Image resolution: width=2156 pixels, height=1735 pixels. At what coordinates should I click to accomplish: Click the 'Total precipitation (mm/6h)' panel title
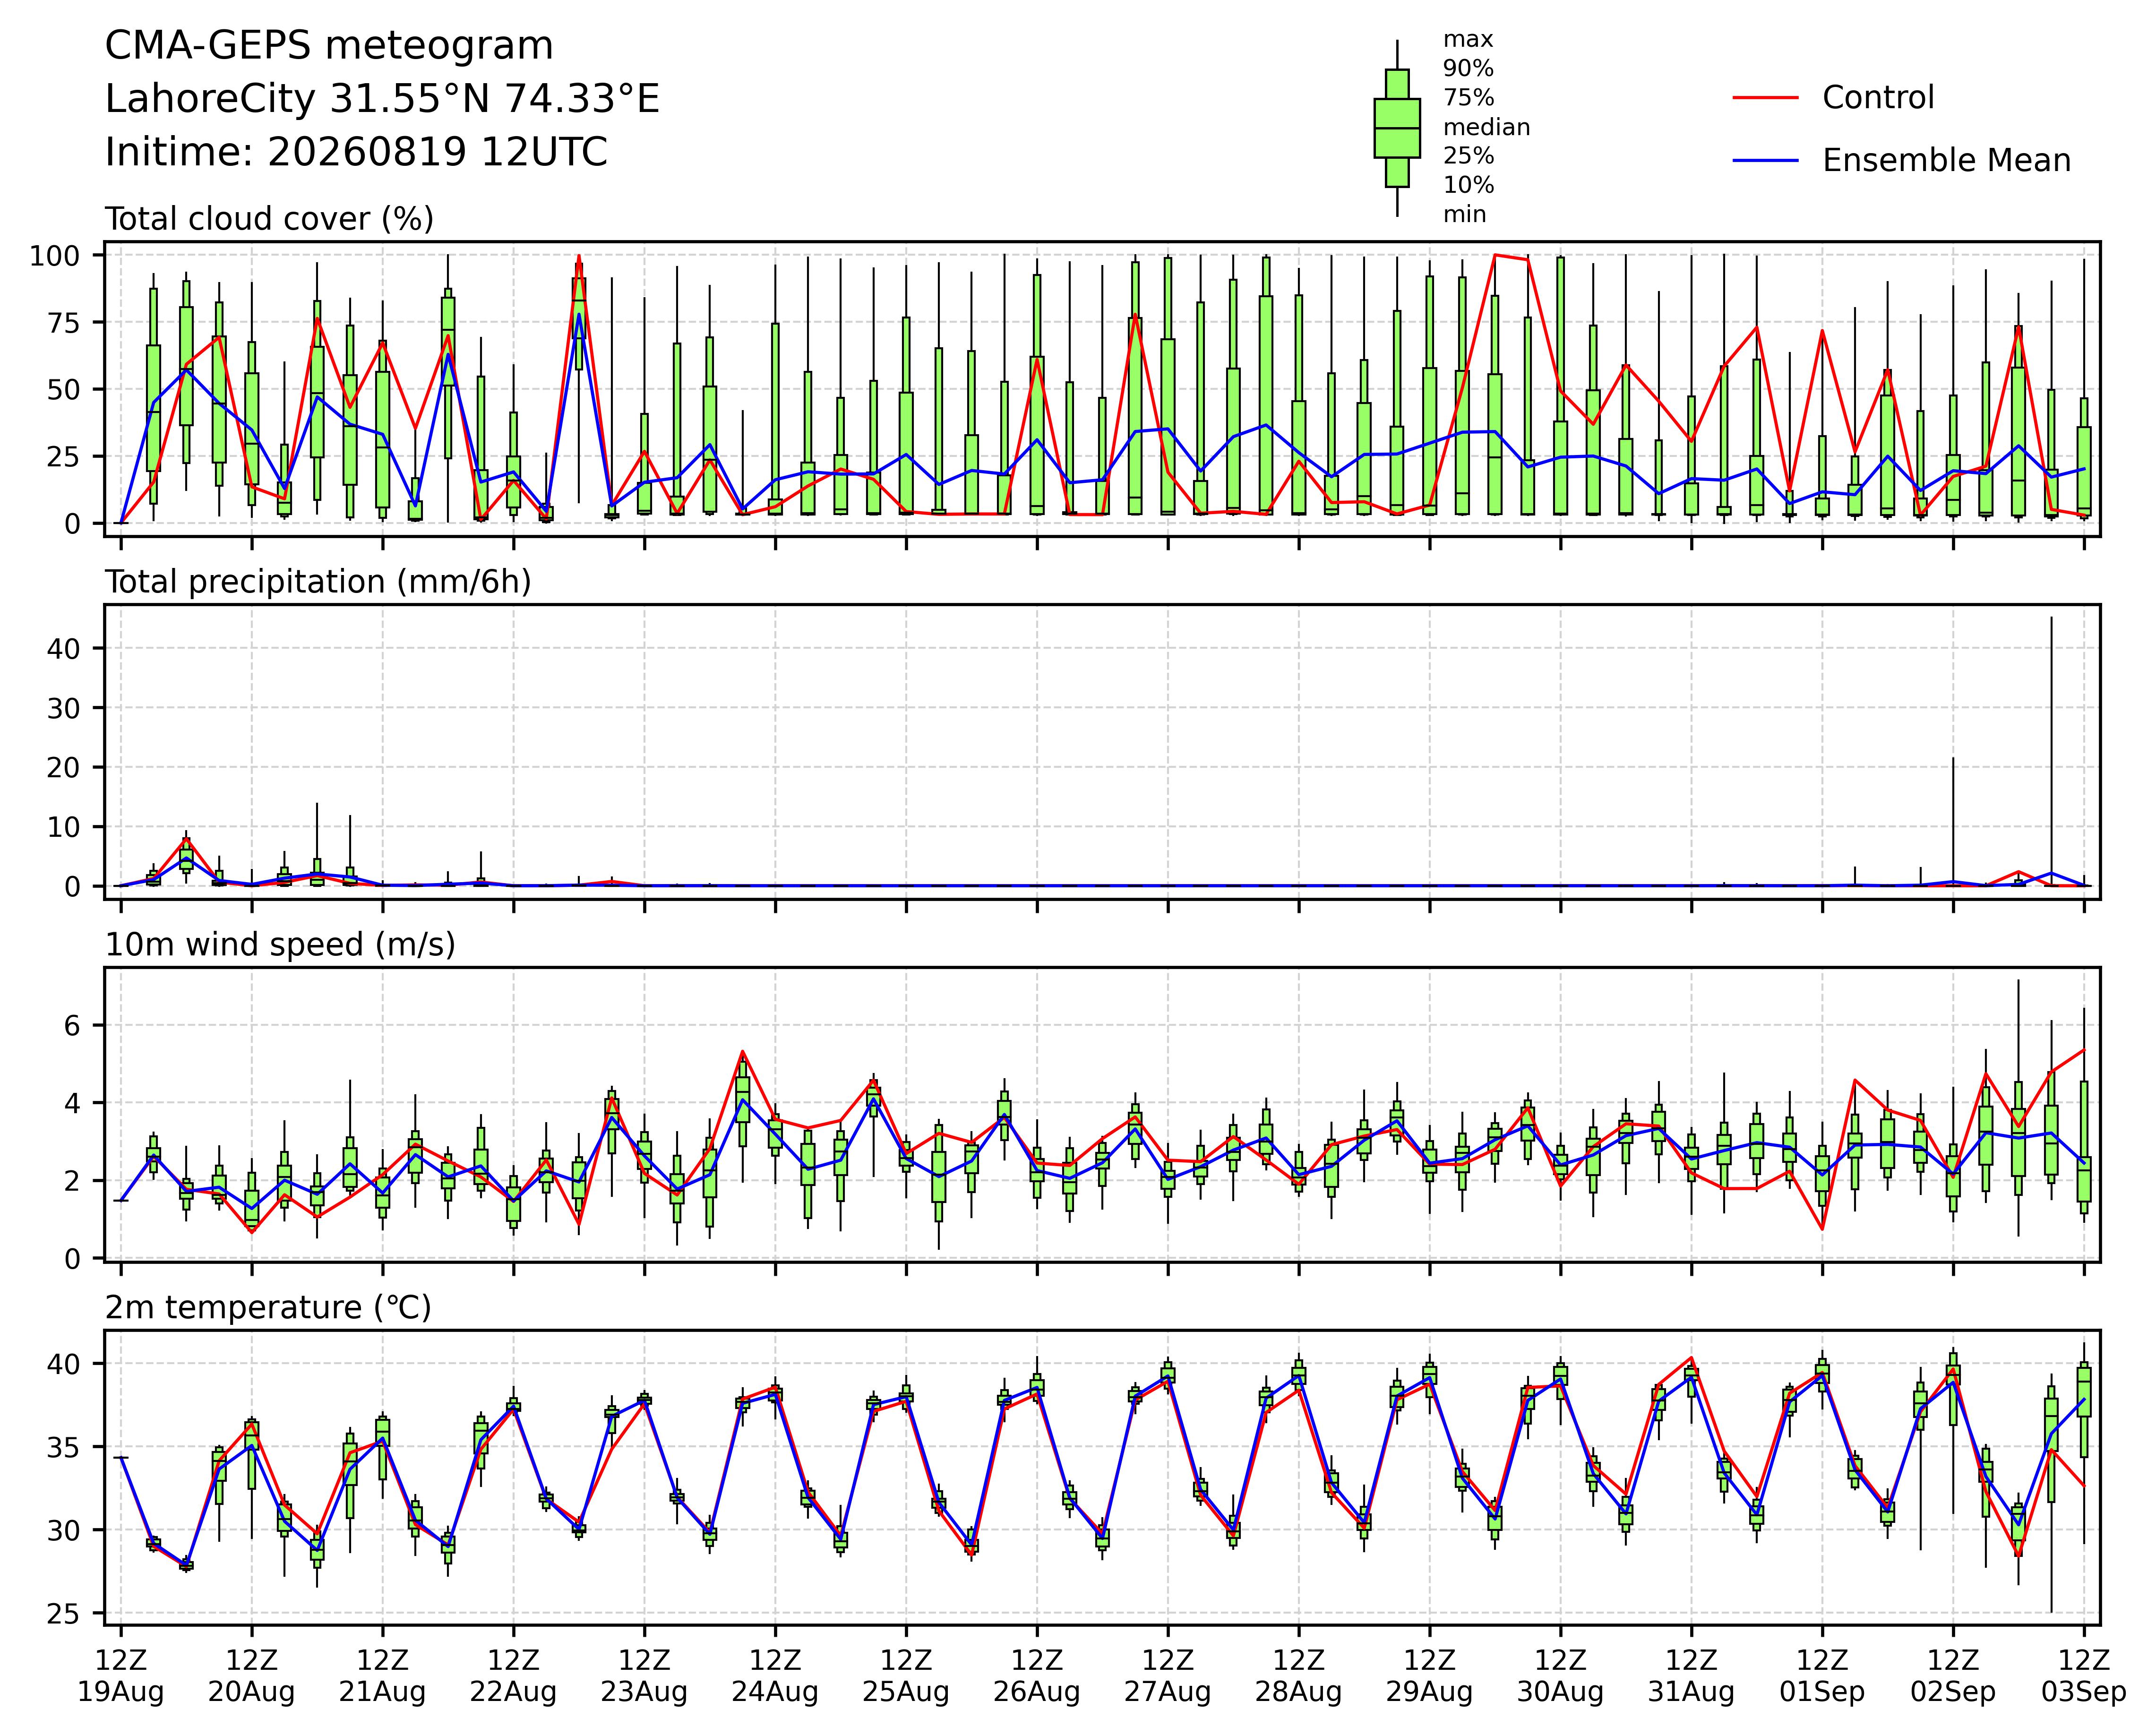(x=318, y=582)
